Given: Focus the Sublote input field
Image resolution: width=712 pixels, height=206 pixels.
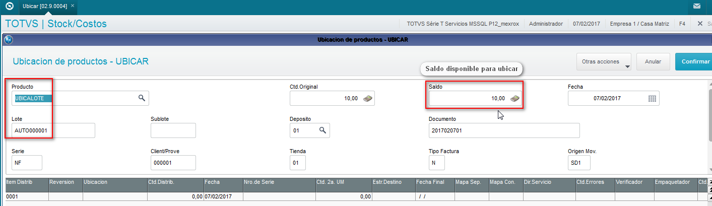Looking at the screenshot, I should tap(173, 130).
